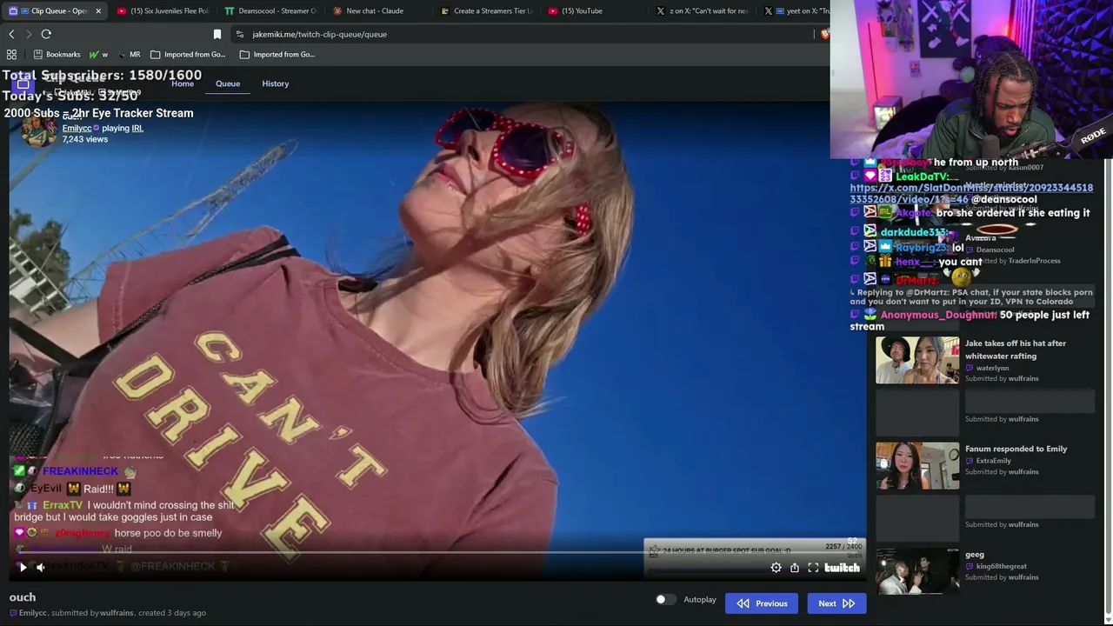Switch to the Create a Streamers Tier List tab
This screenshot has height=626, width=1113.
click(x=486, y=10)
